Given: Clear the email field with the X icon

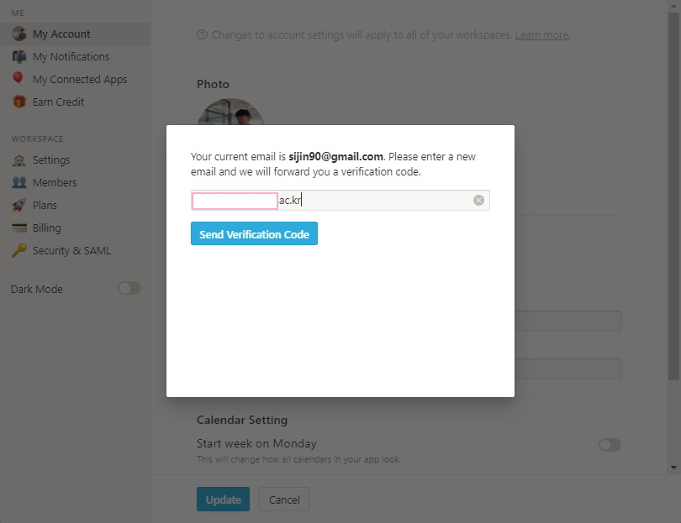Looking at the screenshot, I should 478,200.
